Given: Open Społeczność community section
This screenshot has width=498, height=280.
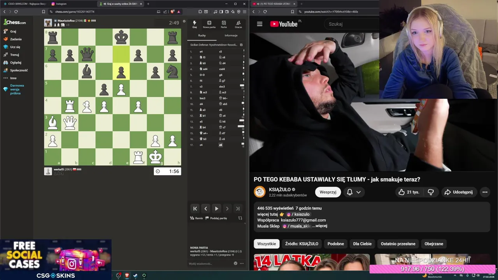Looking at the screenshot, I should (16, 70).
